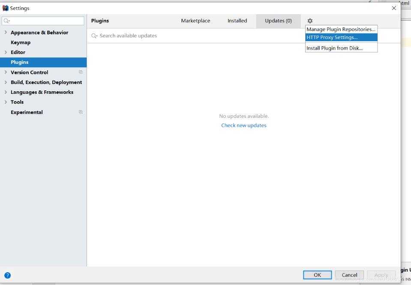Open the search history arrow in settings search
This screenshot has height=285, width=411.
(x=9, y=20)
